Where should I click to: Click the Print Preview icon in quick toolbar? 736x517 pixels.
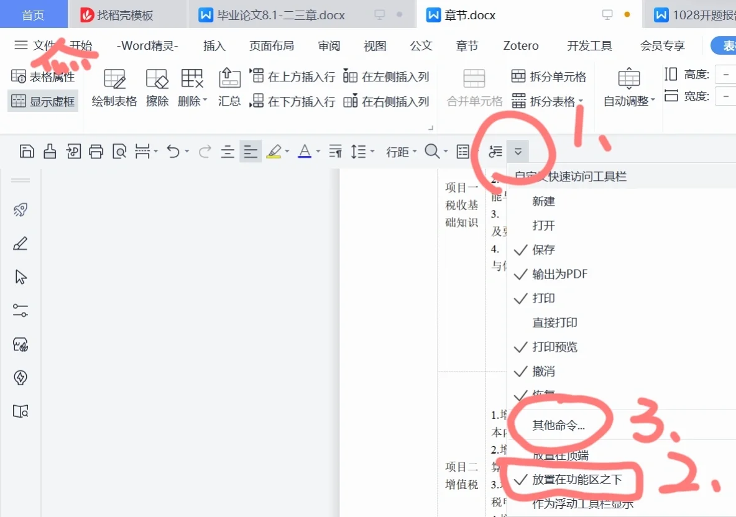(119, 151)
